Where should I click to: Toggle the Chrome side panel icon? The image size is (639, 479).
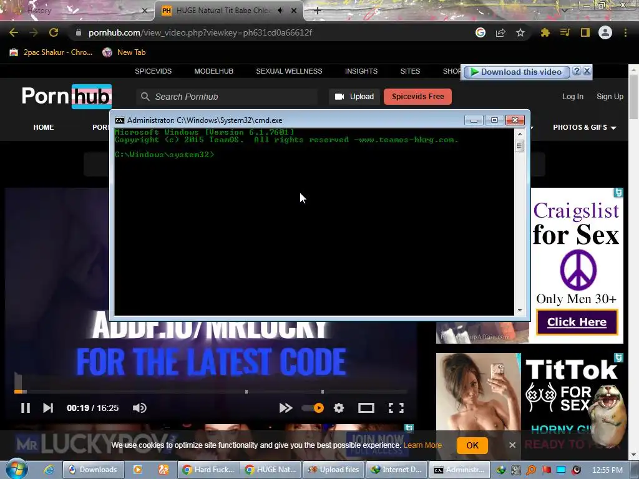tap(585, 32)
